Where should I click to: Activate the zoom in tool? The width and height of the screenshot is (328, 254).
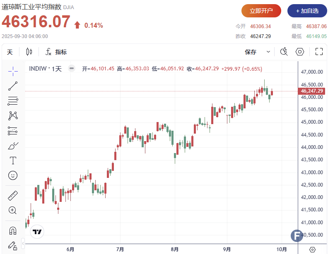point(12,210)
